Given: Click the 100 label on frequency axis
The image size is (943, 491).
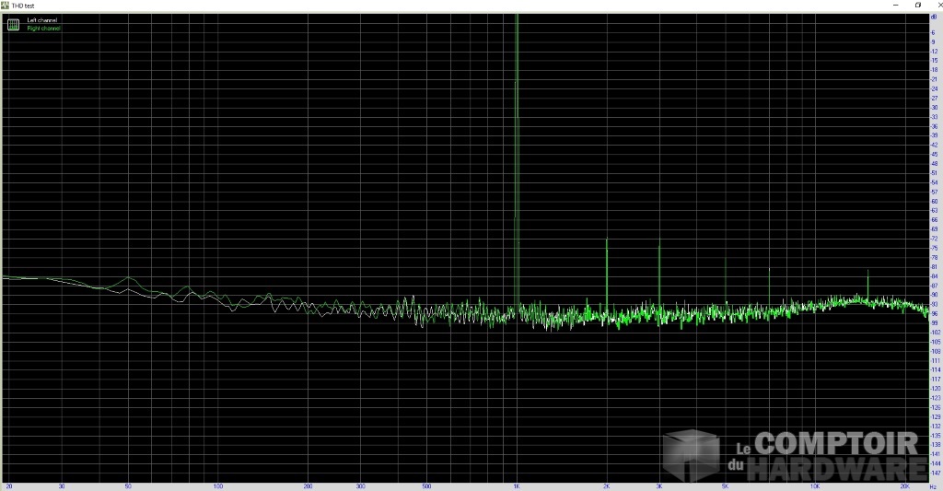Looking at the screenshot, I should (217, 485).
